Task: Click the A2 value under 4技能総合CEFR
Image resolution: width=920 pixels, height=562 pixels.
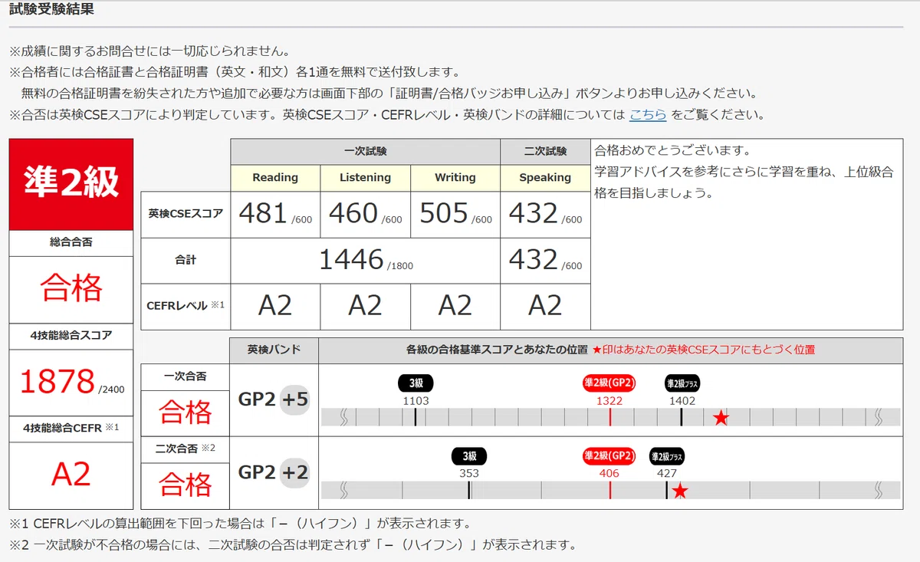Action: pos(71,475)
